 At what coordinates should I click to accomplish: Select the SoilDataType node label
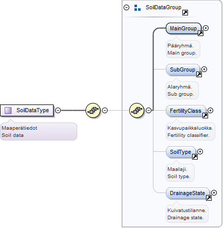click(x=32, y=110)
